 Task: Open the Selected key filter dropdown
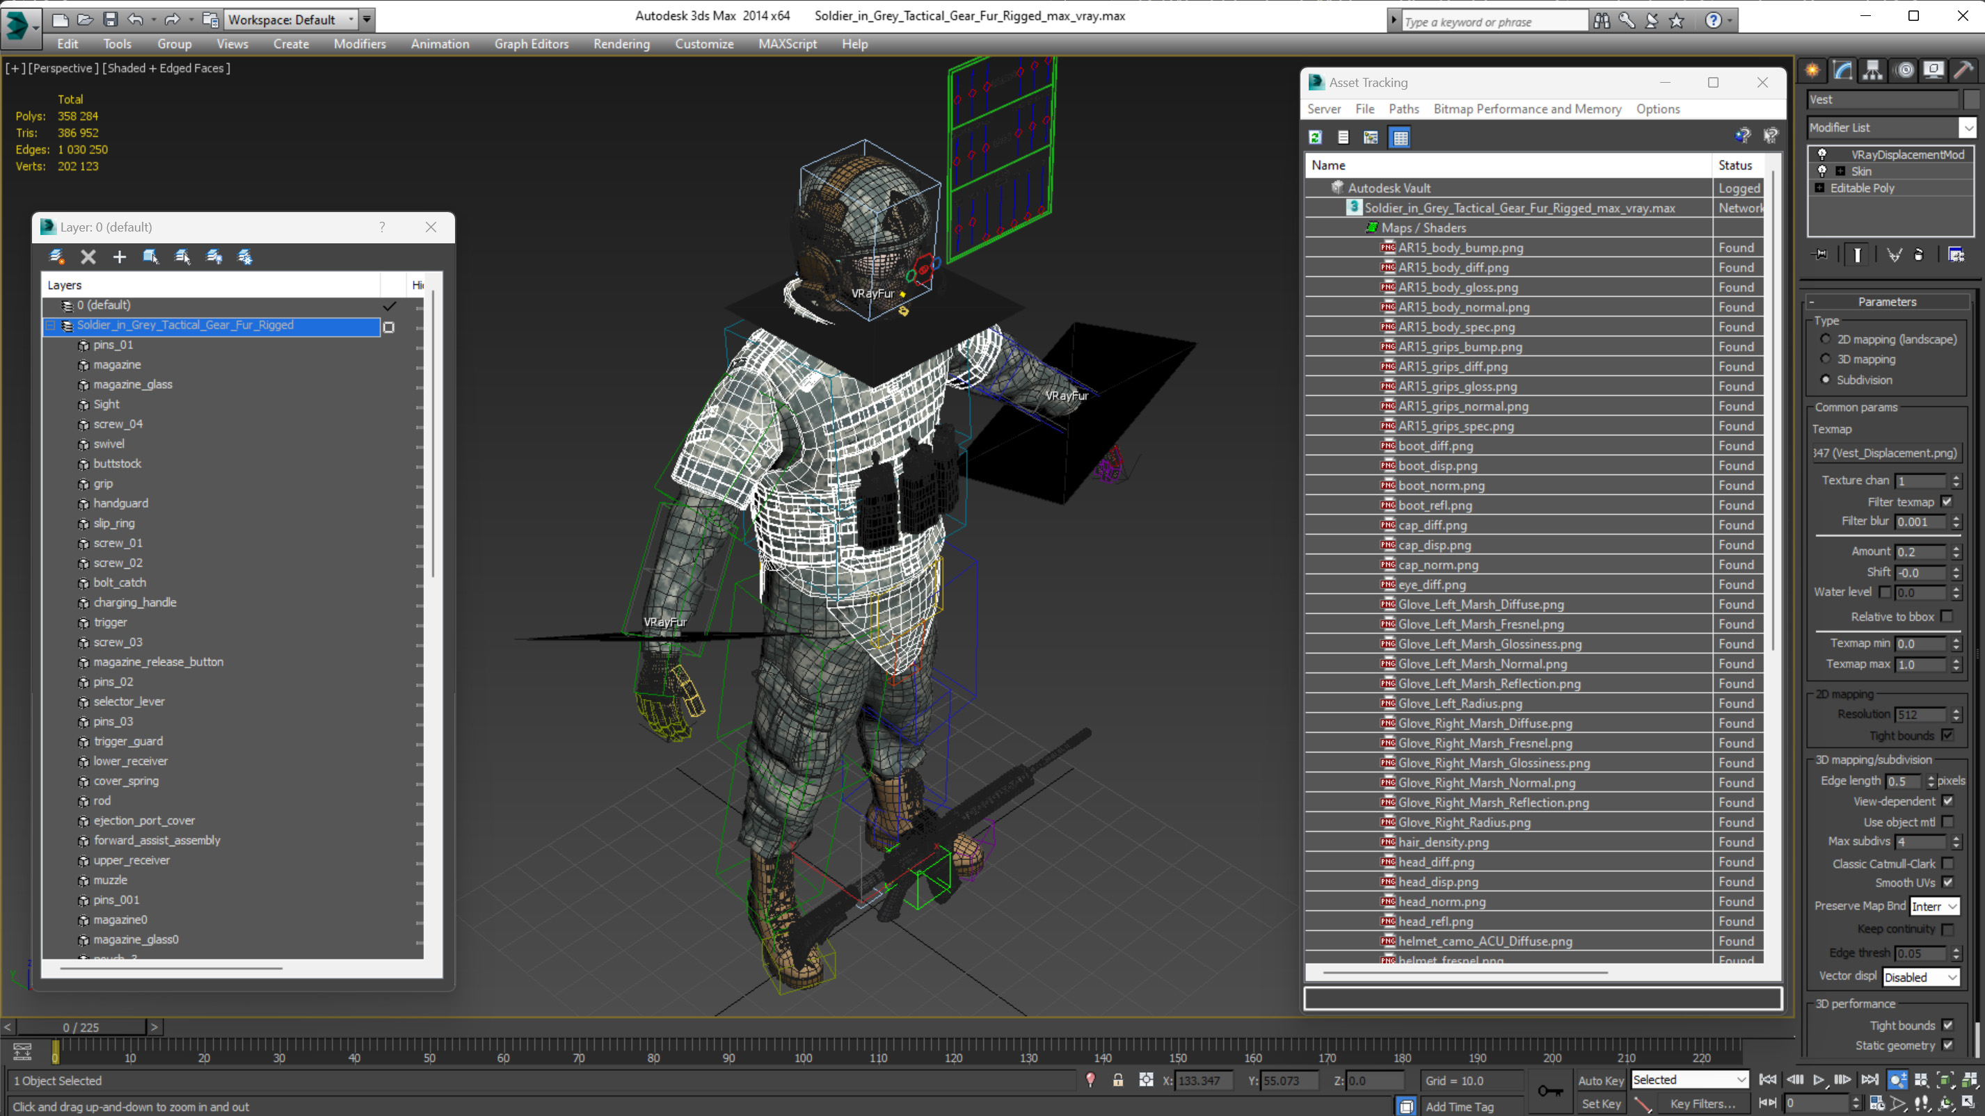1689,1080
